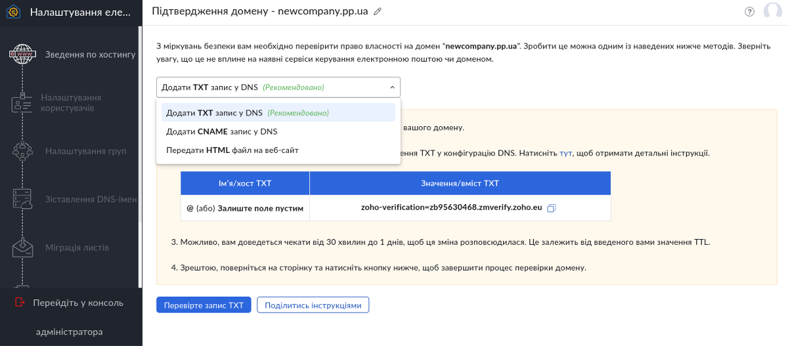This screenshot has width=788, height=346.
Task: Click the exit-to-admin-console red icon
Action: click(20, 302)
